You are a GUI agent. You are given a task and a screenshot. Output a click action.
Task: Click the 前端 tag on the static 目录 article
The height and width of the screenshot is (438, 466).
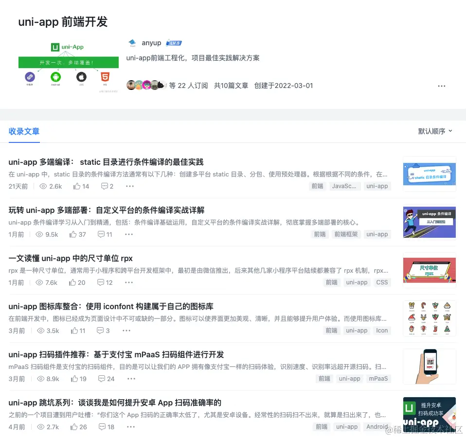coord(318,186)
